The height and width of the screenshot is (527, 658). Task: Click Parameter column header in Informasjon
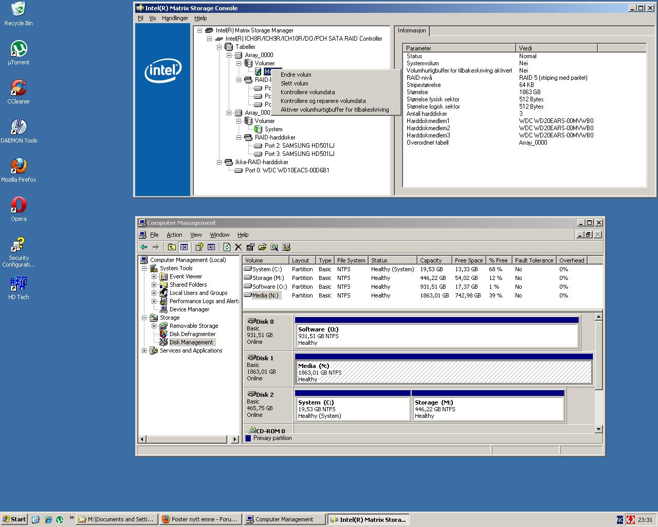pos(459,48)
